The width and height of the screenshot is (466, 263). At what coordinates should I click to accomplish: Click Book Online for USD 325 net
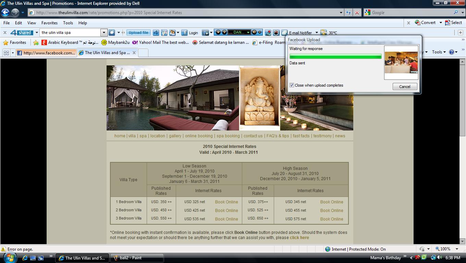click(226, 202)
